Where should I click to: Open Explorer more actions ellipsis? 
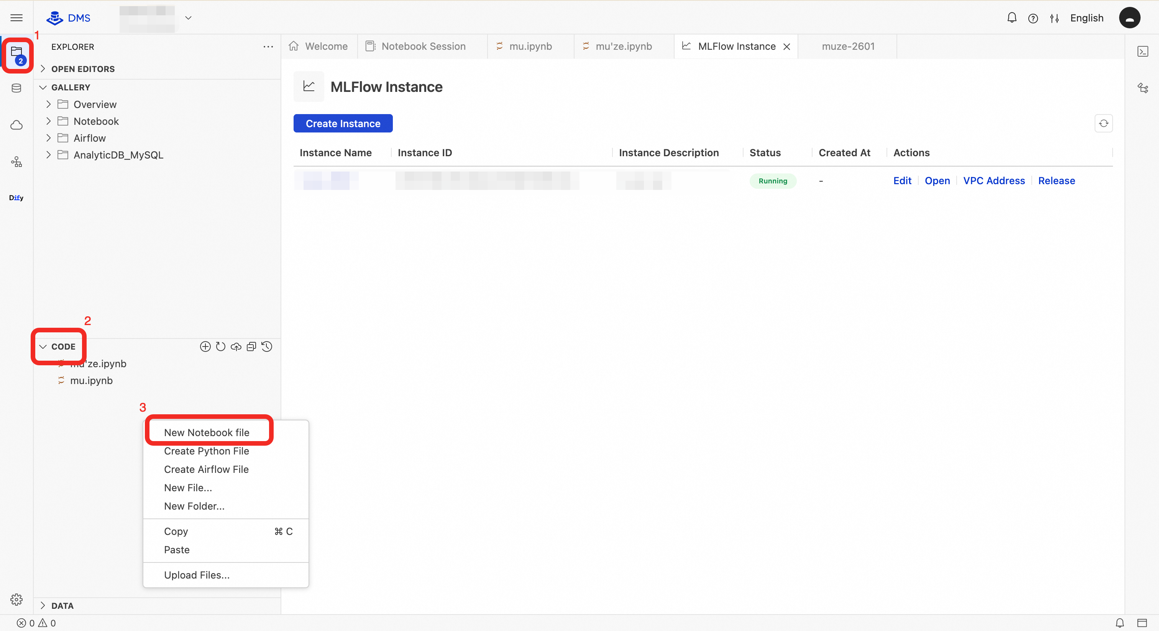point(268,47)
